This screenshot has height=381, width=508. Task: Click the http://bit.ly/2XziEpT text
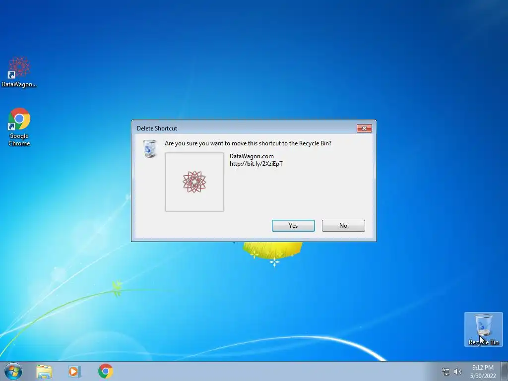pyautogui.click(x=256, y=164)
